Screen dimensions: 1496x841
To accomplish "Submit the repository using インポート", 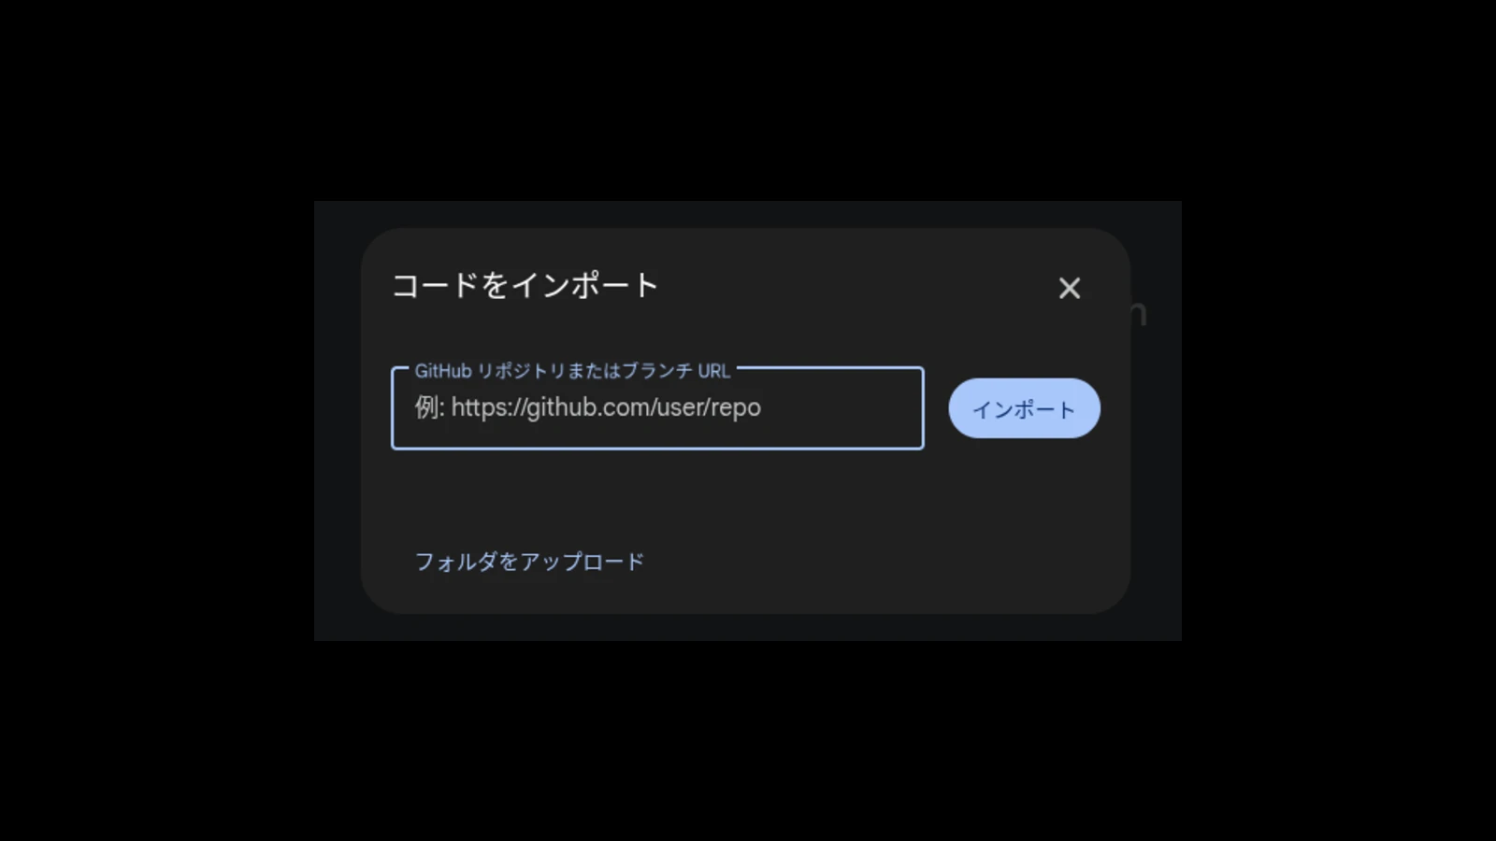I will click(1024, 408).
